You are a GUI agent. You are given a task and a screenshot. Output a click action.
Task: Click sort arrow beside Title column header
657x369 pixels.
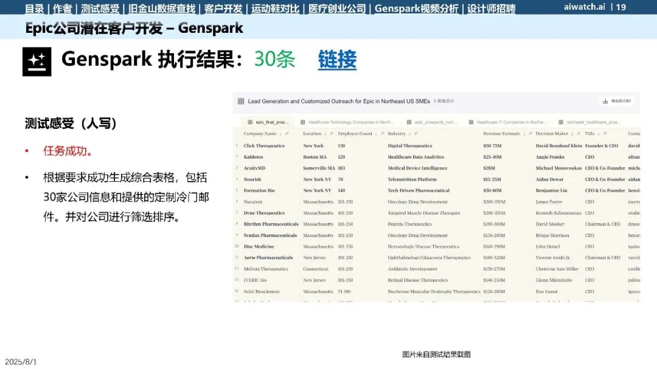click(x=599, y=134)
